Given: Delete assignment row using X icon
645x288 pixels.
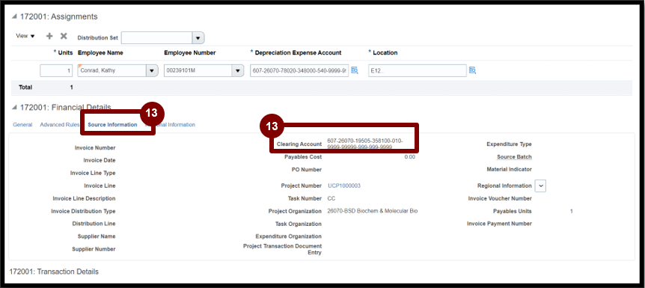Looking at the screenshot, I should tap(64, 36).
